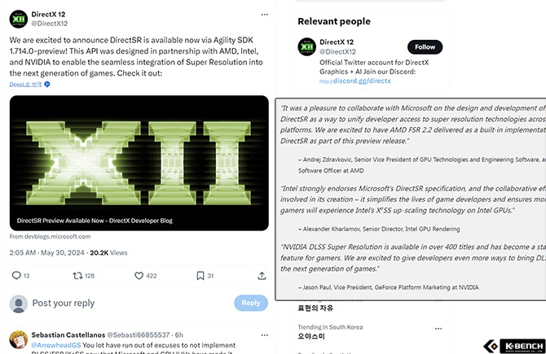This screenshot has height=354, width=546.
Task: Repost the DirectX 12 tweet
Action: click(x=77, y=276)
